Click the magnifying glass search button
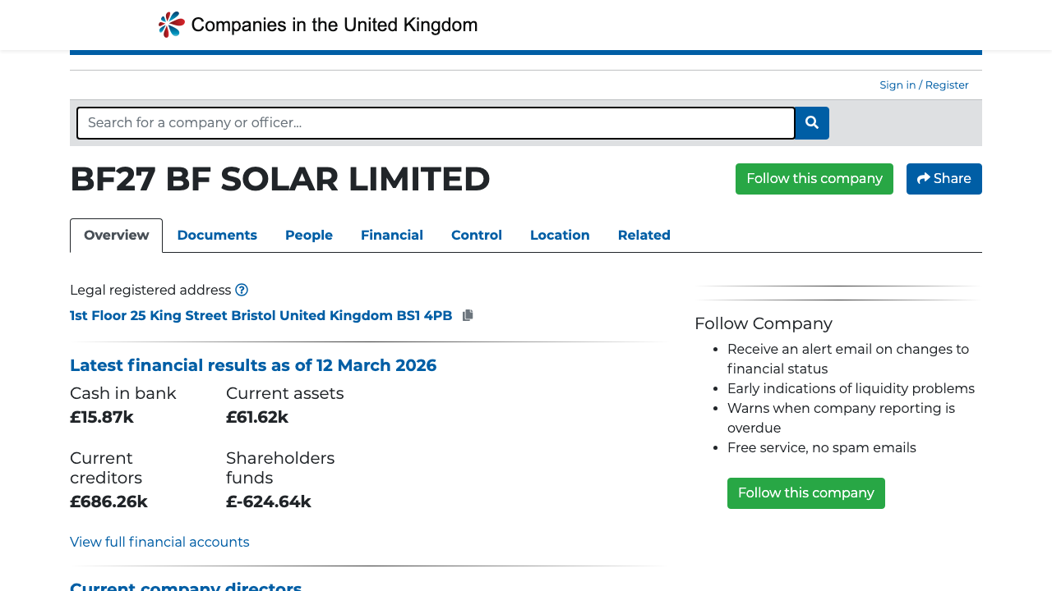This screenshot has height=591, width=1052. 812,123
